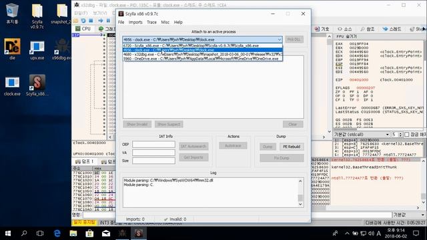Switch to x32dbg taskbar button
This screenshot has width=427, height=240.
pos(122,233)
